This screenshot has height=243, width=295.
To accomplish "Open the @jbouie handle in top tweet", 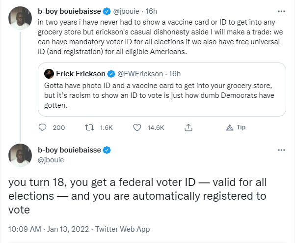I will pos(126,11).
